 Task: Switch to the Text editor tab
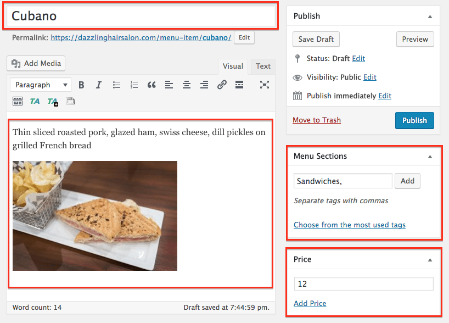263,66
